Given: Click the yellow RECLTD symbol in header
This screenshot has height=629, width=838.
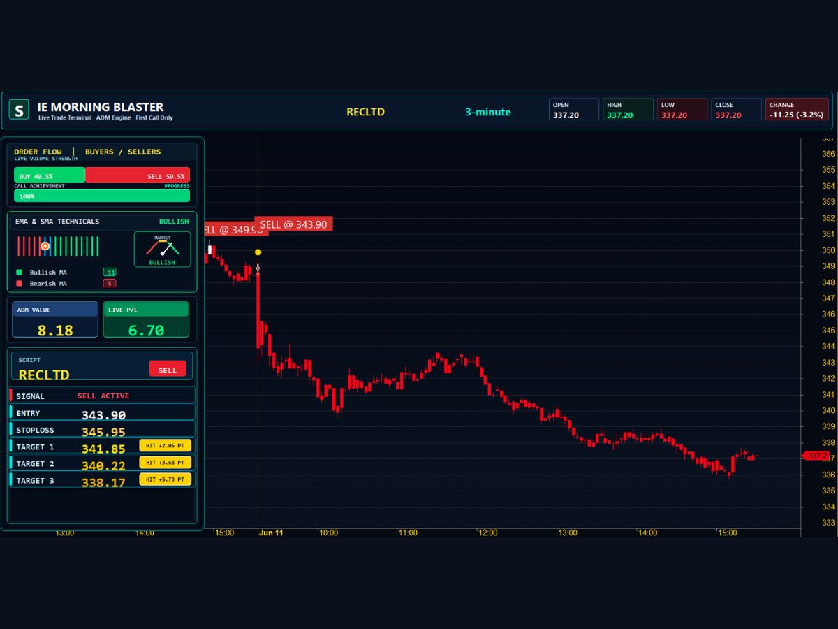Looking at the screenshot, I should 365,112.
